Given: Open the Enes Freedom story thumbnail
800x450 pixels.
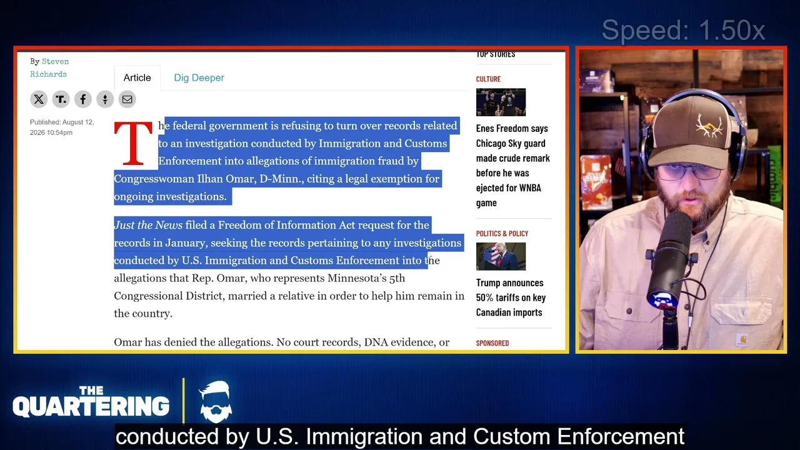Looking at the screenshot, I should click(x=501, y=102).
